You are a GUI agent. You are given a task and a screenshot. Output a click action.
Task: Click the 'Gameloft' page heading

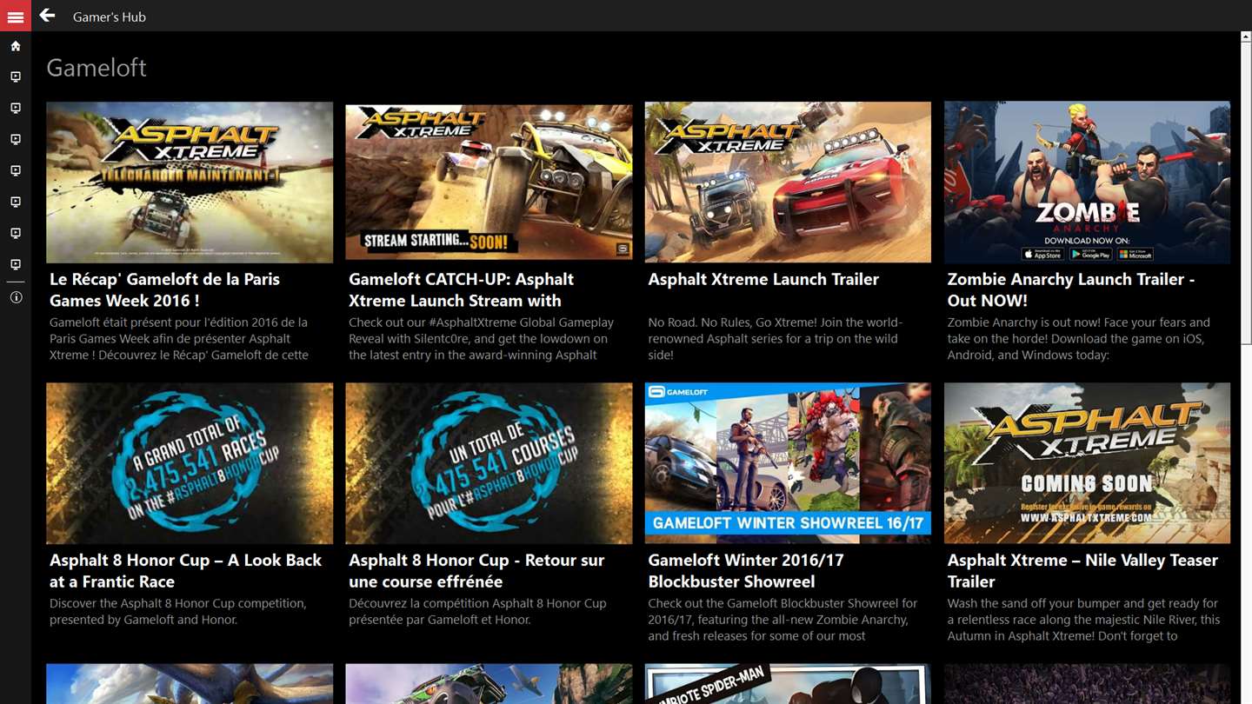pos(97,68)
